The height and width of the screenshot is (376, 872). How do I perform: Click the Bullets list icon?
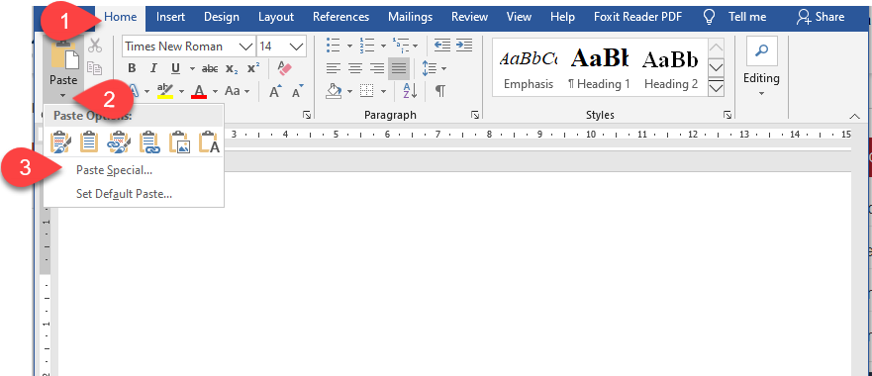334,46
